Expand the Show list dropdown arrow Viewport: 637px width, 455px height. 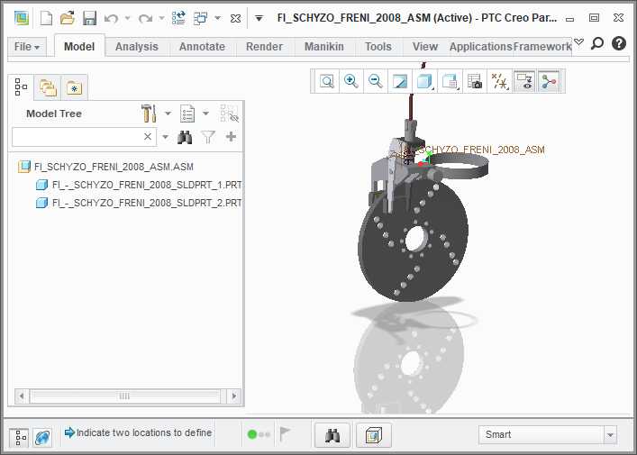[206, 114]
